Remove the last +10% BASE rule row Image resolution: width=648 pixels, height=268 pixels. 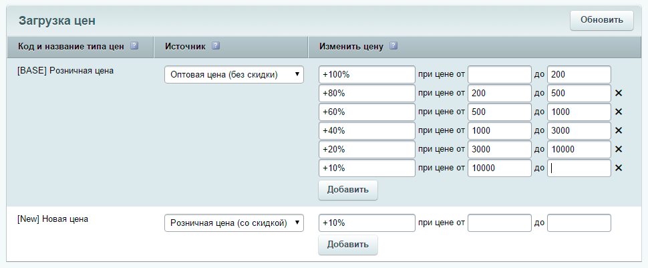click(619, 168)
